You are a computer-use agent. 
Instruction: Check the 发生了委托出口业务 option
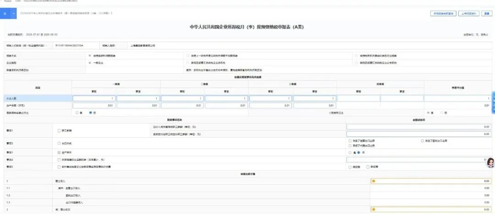(x=422, y=141)
